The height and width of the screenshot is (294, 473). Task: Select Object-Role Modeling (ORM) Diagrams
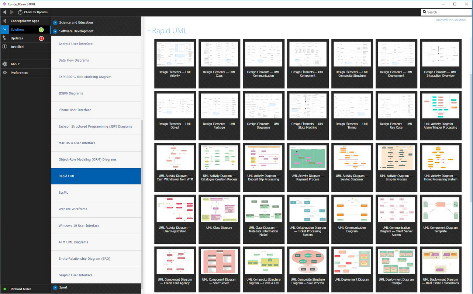coord(96,160)
